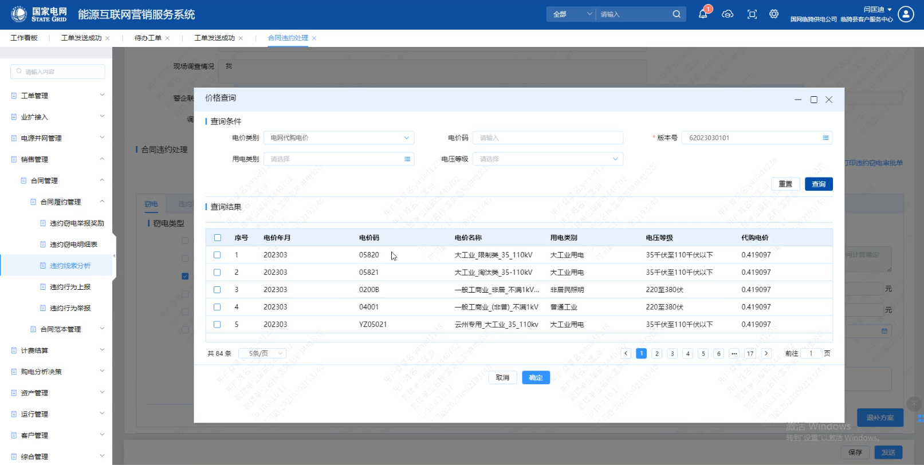Open the 用电类别 list picker icon
Image resolution: width=924 pixels, height=465 pixels.
pos(407,159)
